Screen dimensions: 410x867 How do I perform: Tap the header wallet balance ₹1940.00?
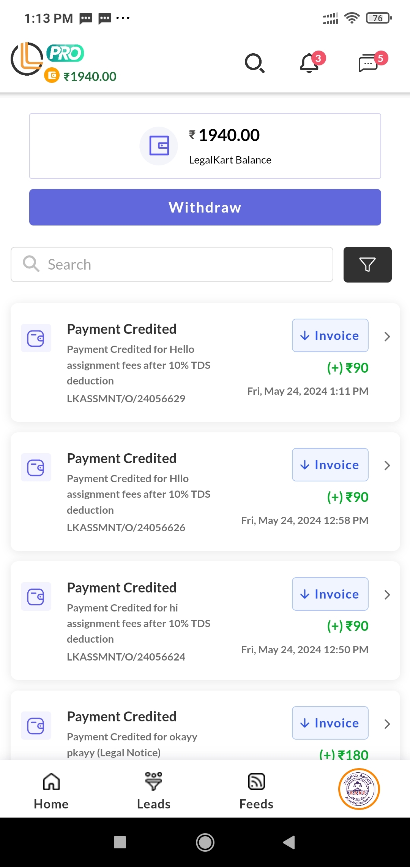[x=90, y=76]
